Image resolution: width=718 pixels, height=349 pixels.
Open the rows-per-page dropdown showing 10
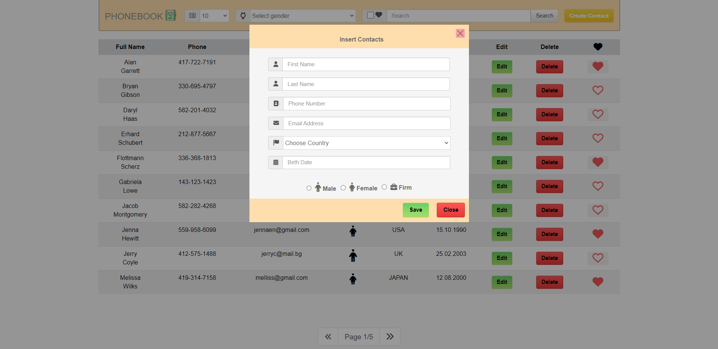click(214, 16)
